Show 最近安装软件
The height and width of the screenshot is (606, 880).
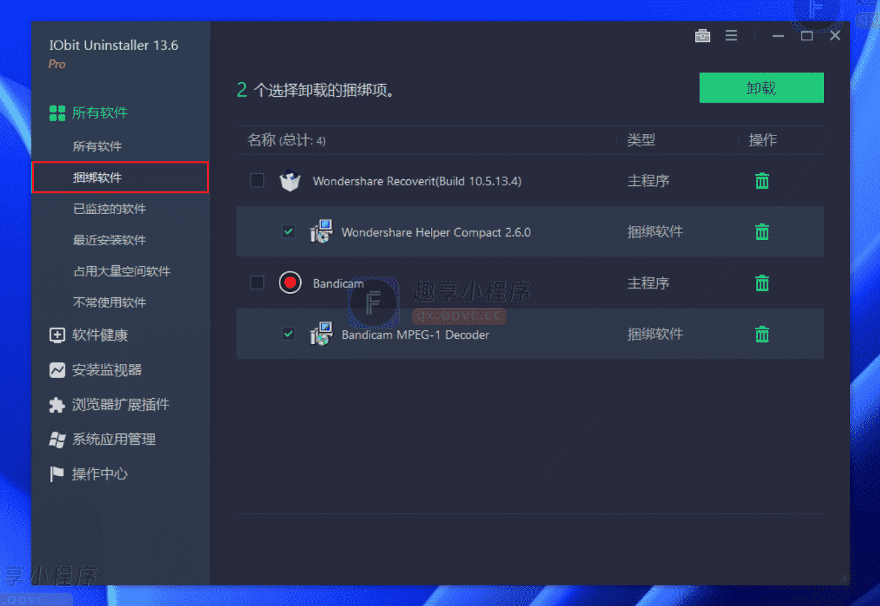109,240
